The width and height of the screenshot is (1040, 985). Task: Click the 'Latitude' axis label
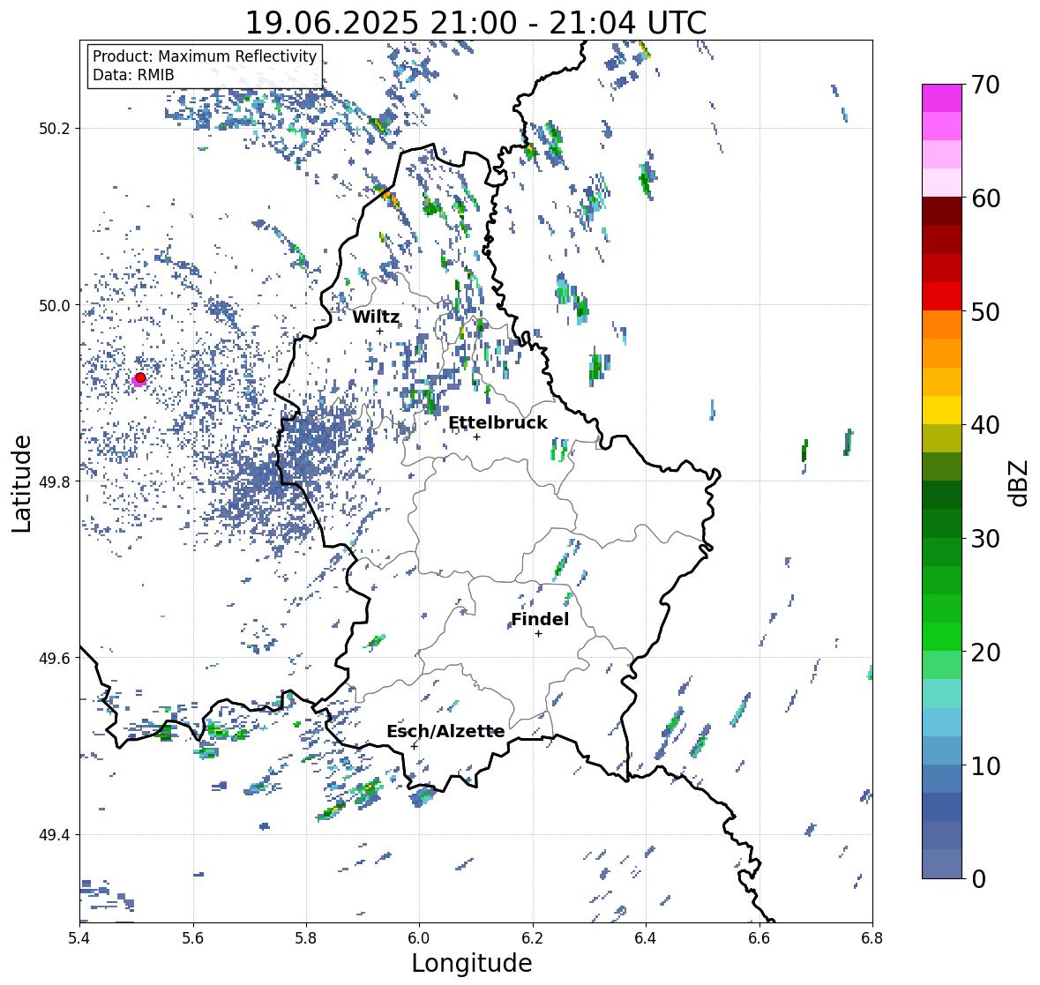(x=22, y=483)
